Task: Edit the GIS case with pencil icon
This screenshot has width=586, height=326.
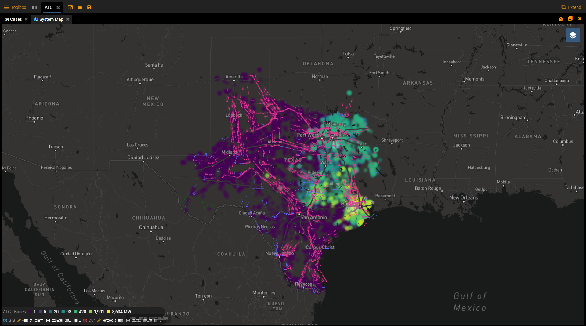Action: 19,320
